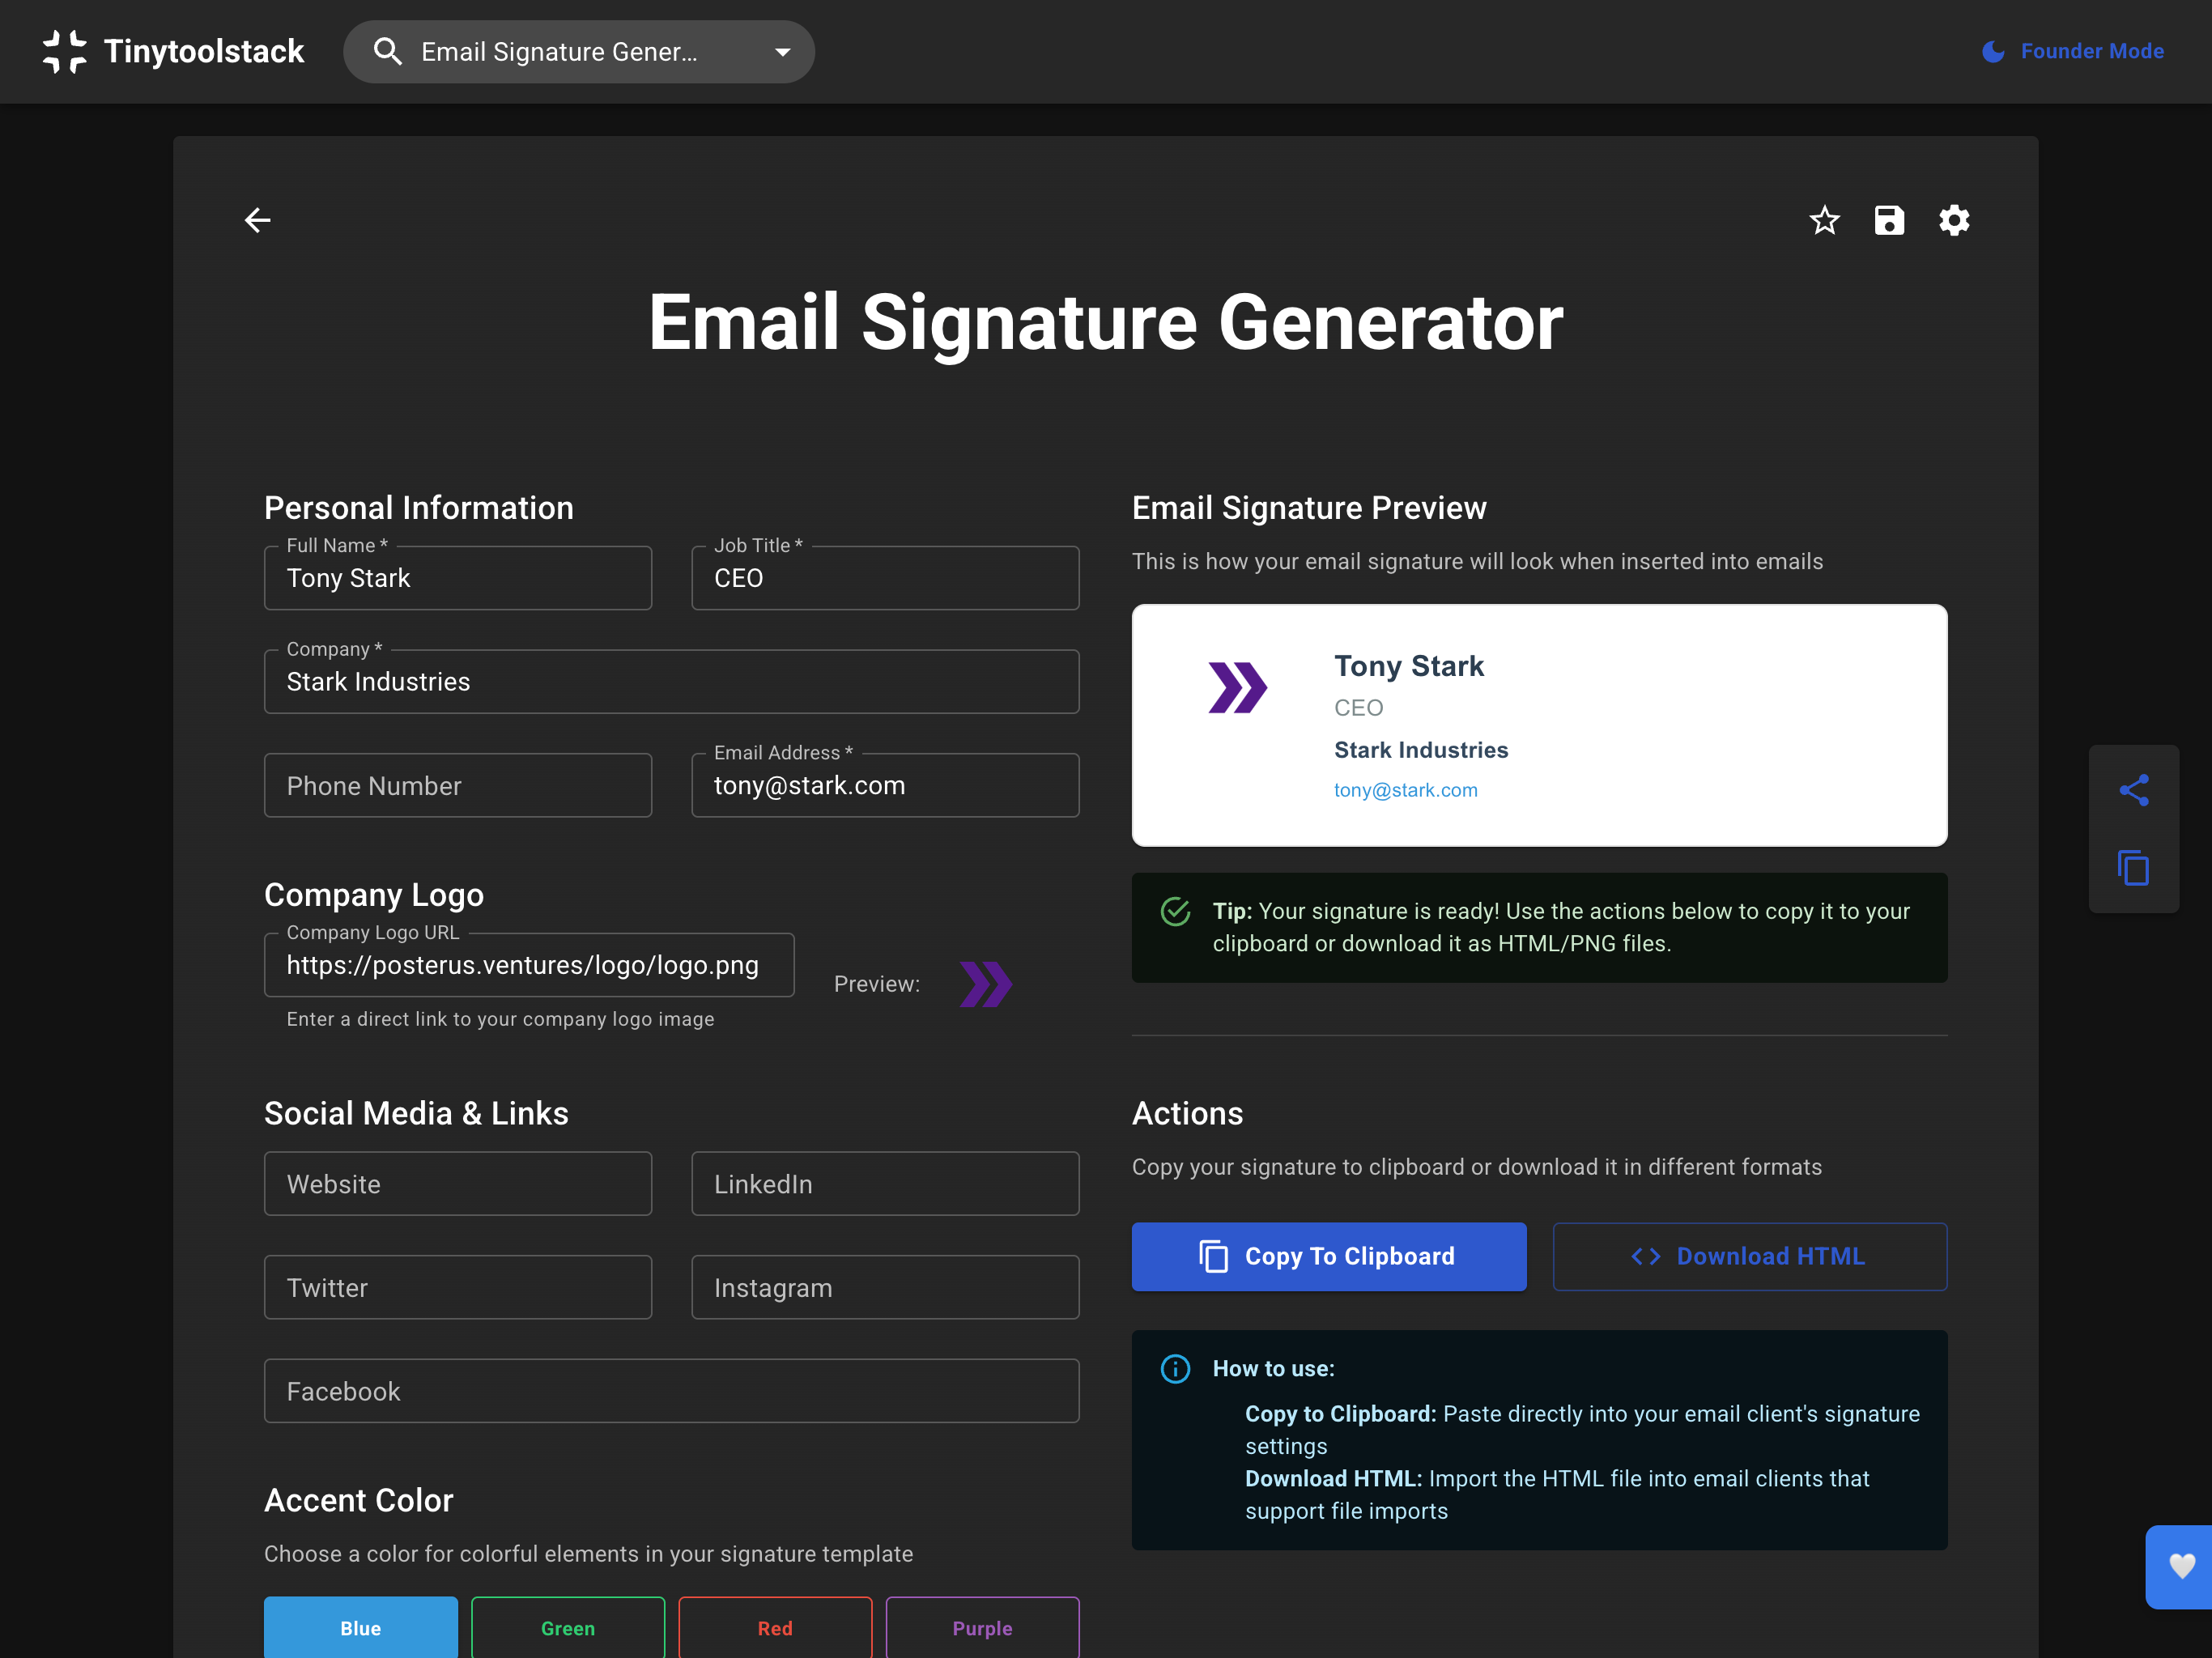Focus the Phone Number input field

point(457,785)
